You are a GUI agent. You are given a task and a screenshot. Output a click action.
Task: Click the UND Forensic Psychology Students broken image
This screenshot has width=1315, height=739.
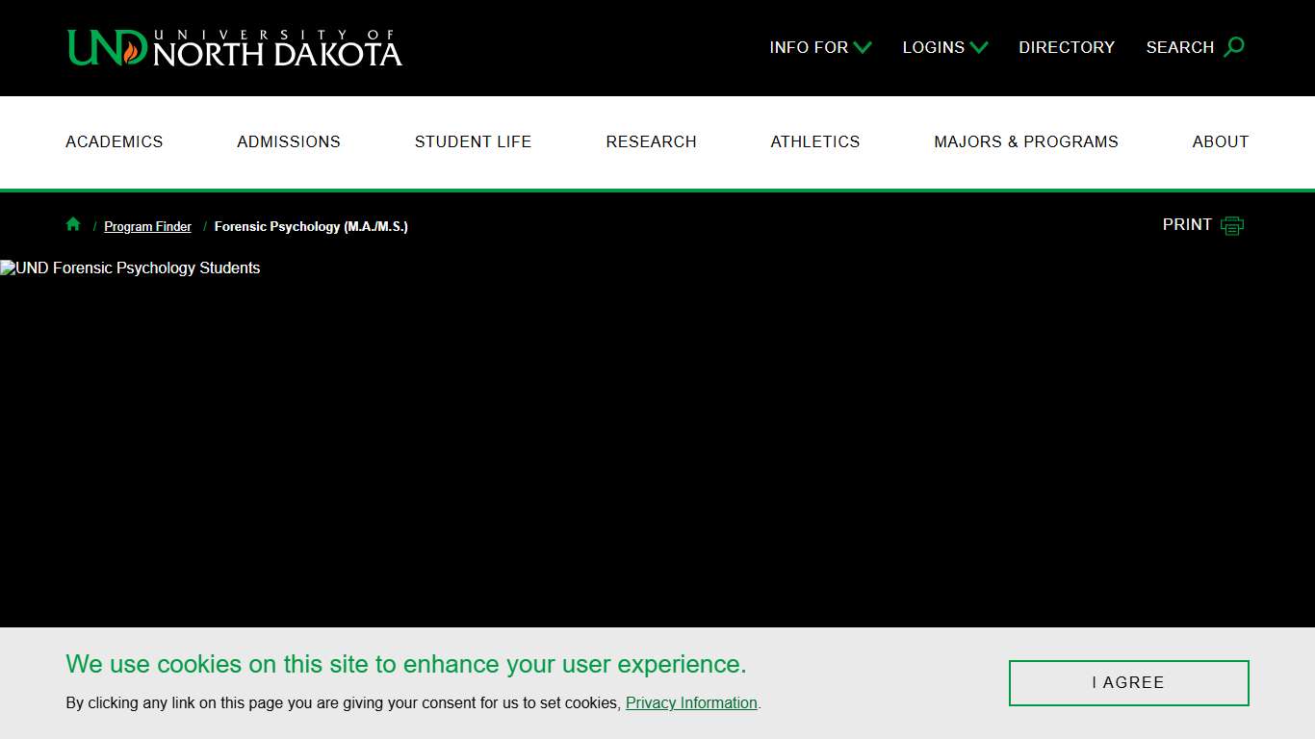coord(130,268)
